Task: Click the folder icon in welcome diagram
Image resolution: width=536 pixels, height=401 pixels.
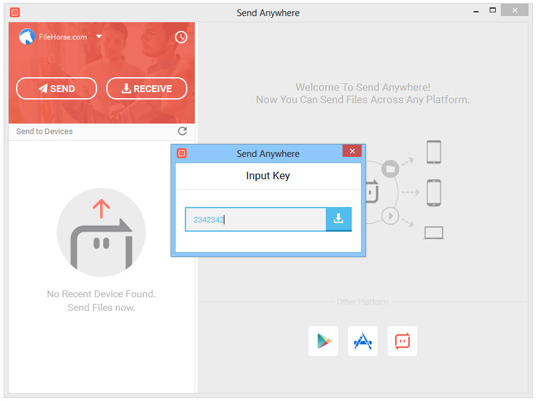Action: (x=389, y=168)
